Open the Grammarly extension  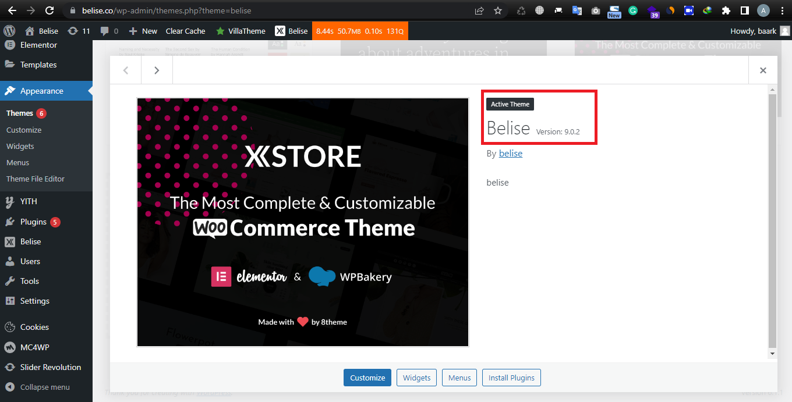click(x=633, y=10)
